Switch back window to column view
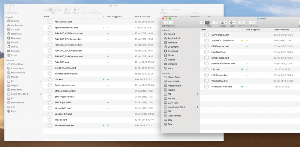The height and width of the screenshot is (147, 300). tap(55, 10)
